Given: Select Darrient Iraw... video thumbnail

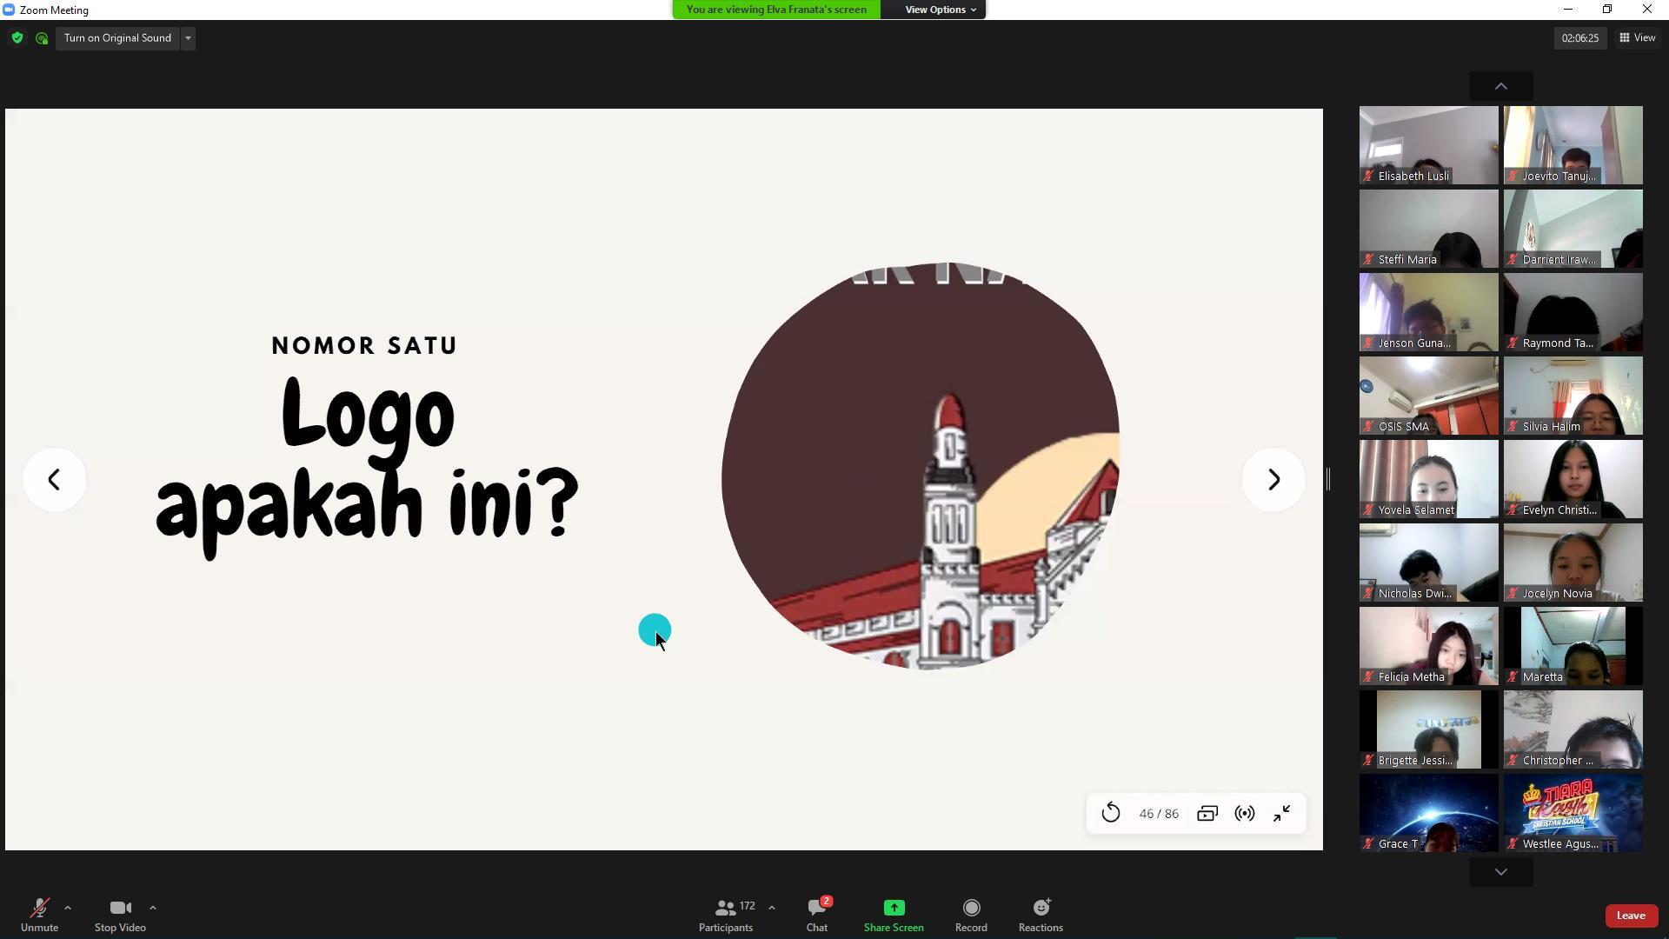Looking at the screenshot, I should click(1573, 229).
